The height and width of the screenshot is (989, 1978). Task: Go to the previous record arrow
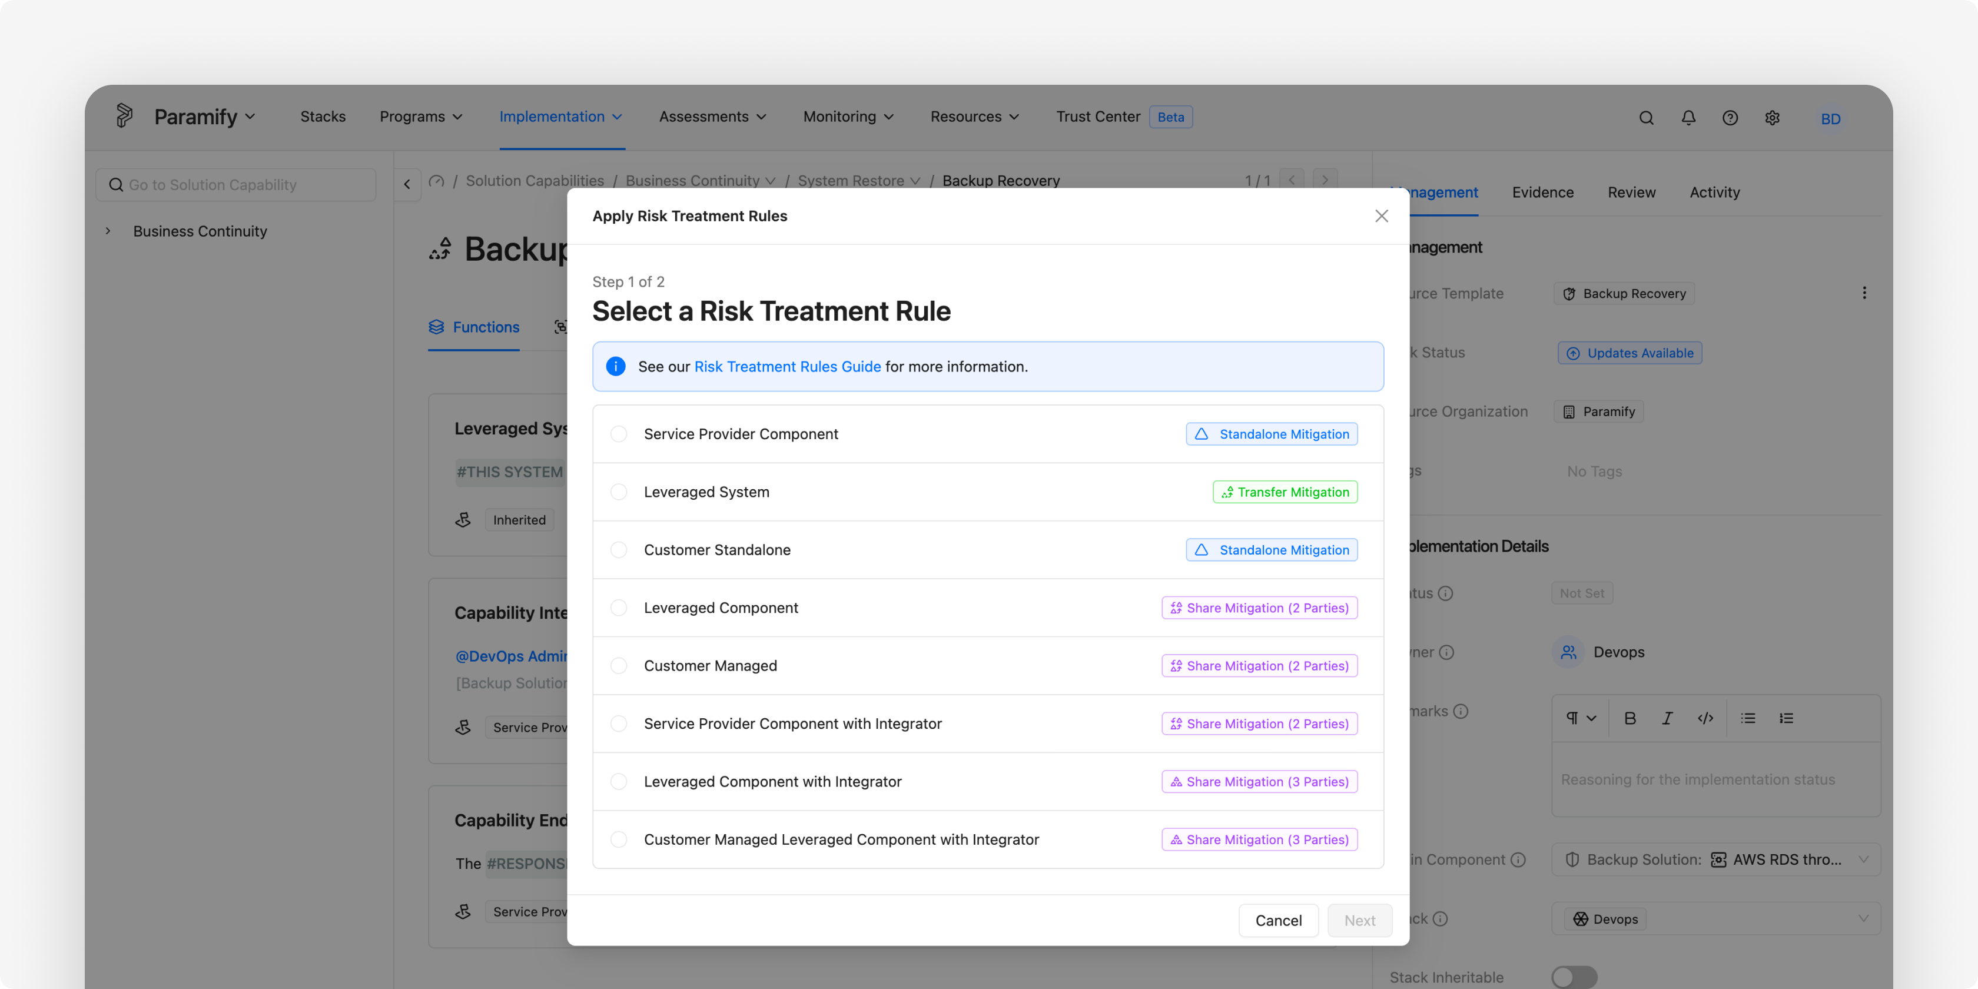point(1292,181)
